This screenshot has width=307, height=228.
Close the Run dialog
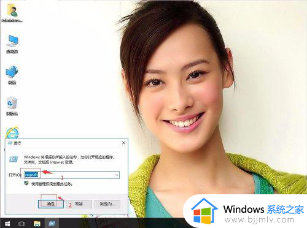pyautogui.click(x=123, y=143)
